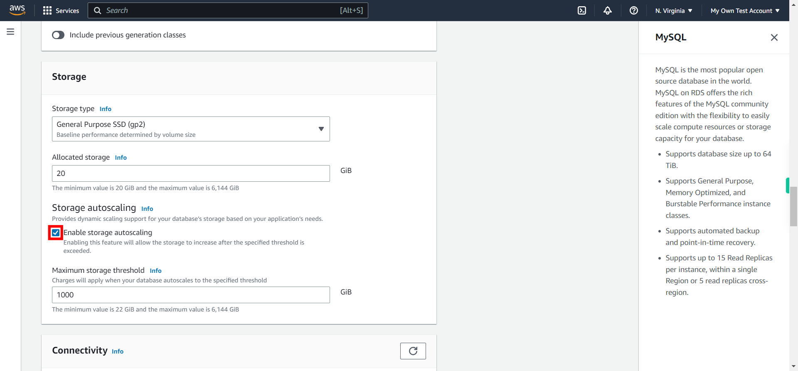Open Info link beside Connectivity heading
The height and width of the screenshot is (371, 798).
(x=118, y=351)
